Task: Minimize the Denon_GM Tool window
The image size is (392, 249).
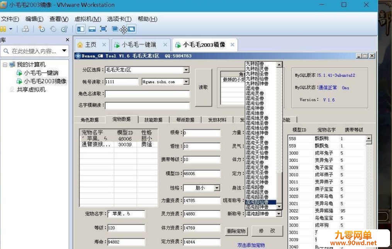Action: pyautogui.click(x=359, y=56)
